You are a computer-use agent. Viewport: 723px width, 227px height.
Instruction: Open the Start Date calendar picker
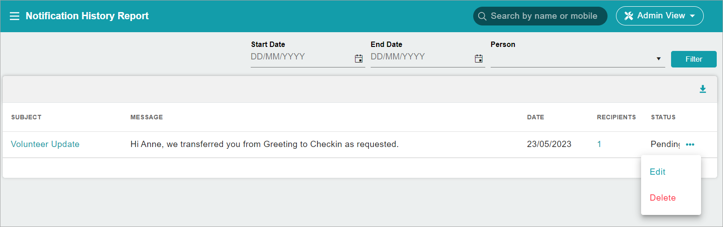coord(359,59)
